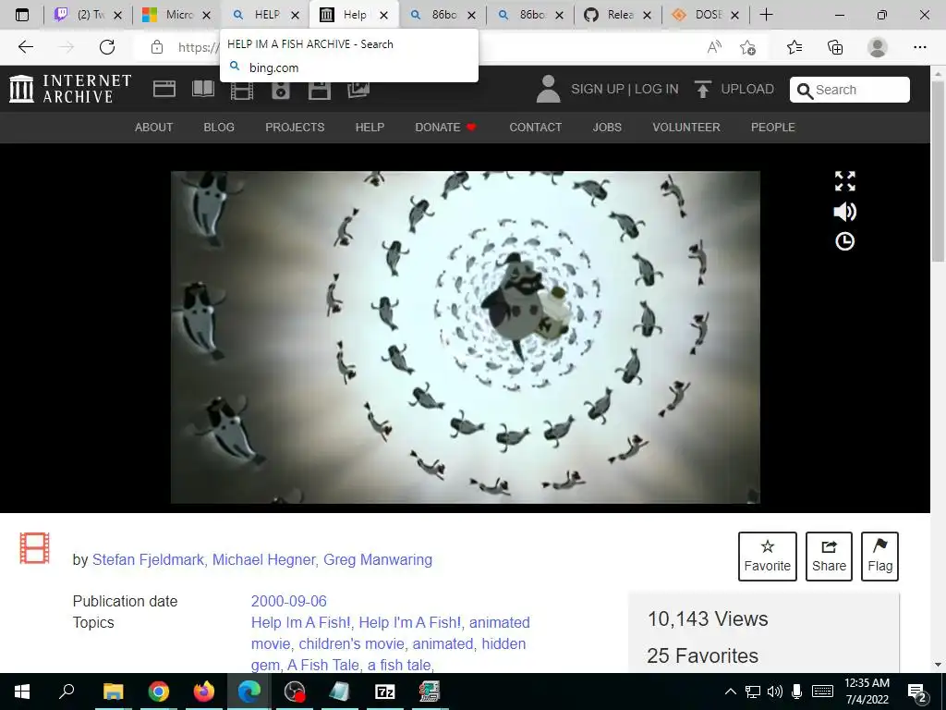Click the Internet Archive Search field
This screenshot has height=710, width=946.
[850, 90]
